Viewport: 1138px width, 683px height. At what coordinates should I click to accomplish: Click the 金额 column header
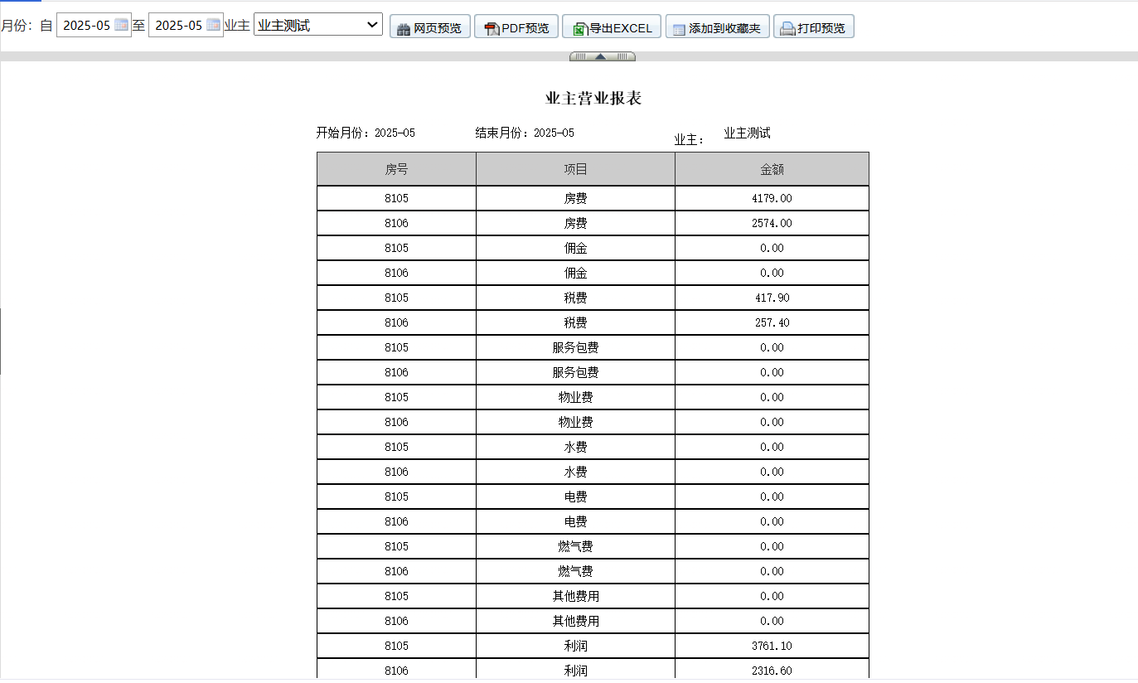[x=772, y=169]
